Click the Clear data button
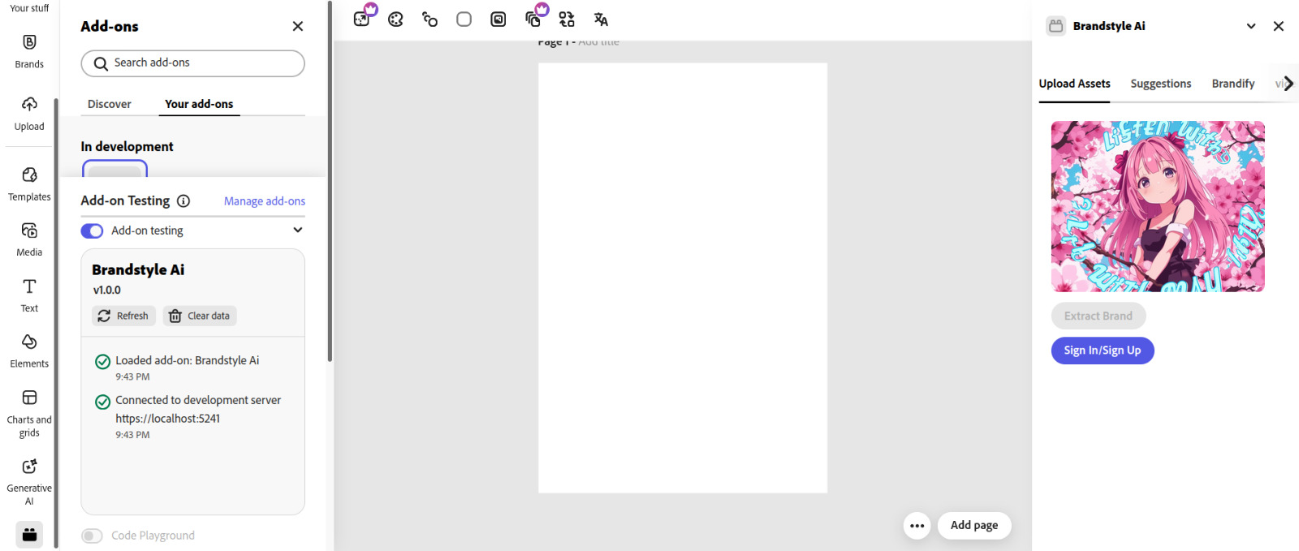The width and height of the screenshot is (1299, 551). 200,316
